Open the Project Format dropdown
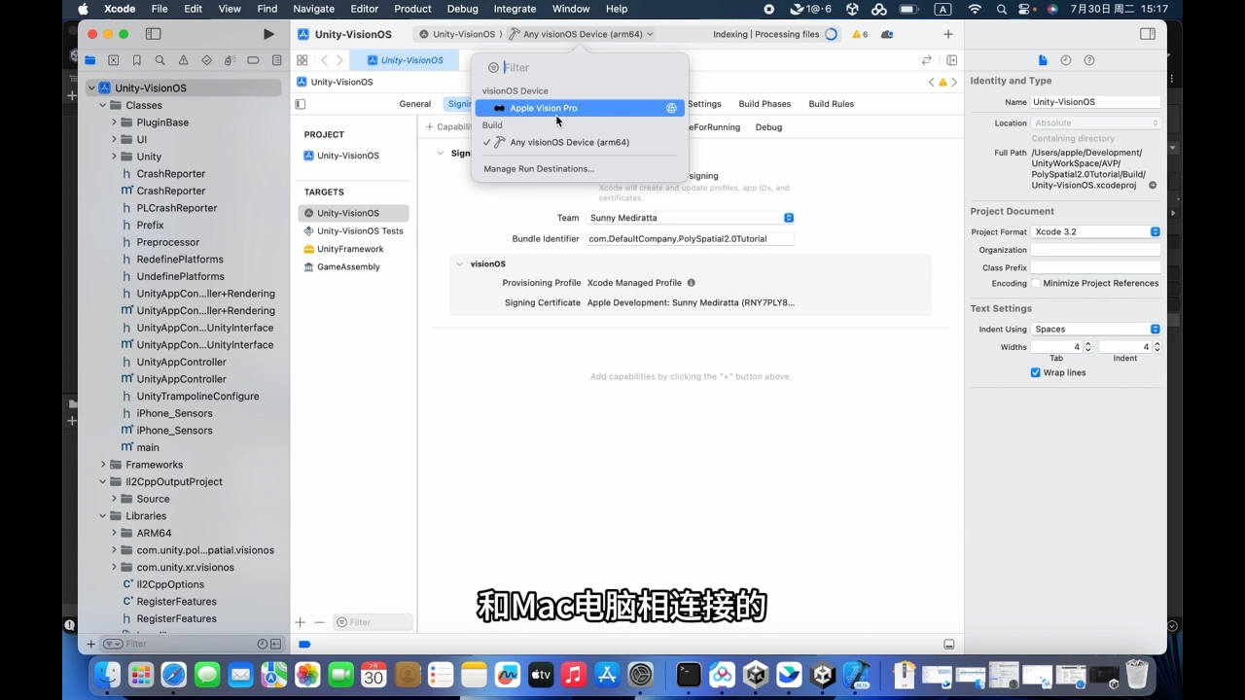Viewport: 1245px width, 700px height. point(1095,231)
